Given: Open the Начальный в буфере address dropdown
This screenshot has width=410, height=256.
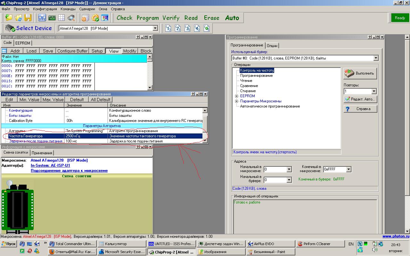Looking at the screenshot, I should 289,180.
